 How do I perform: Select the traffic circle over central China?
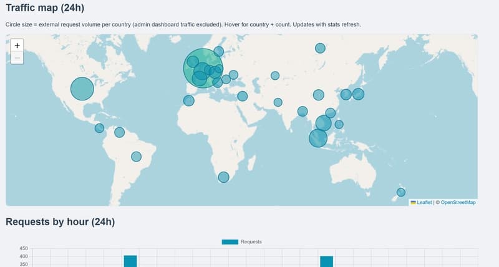(x=319, y=95)
